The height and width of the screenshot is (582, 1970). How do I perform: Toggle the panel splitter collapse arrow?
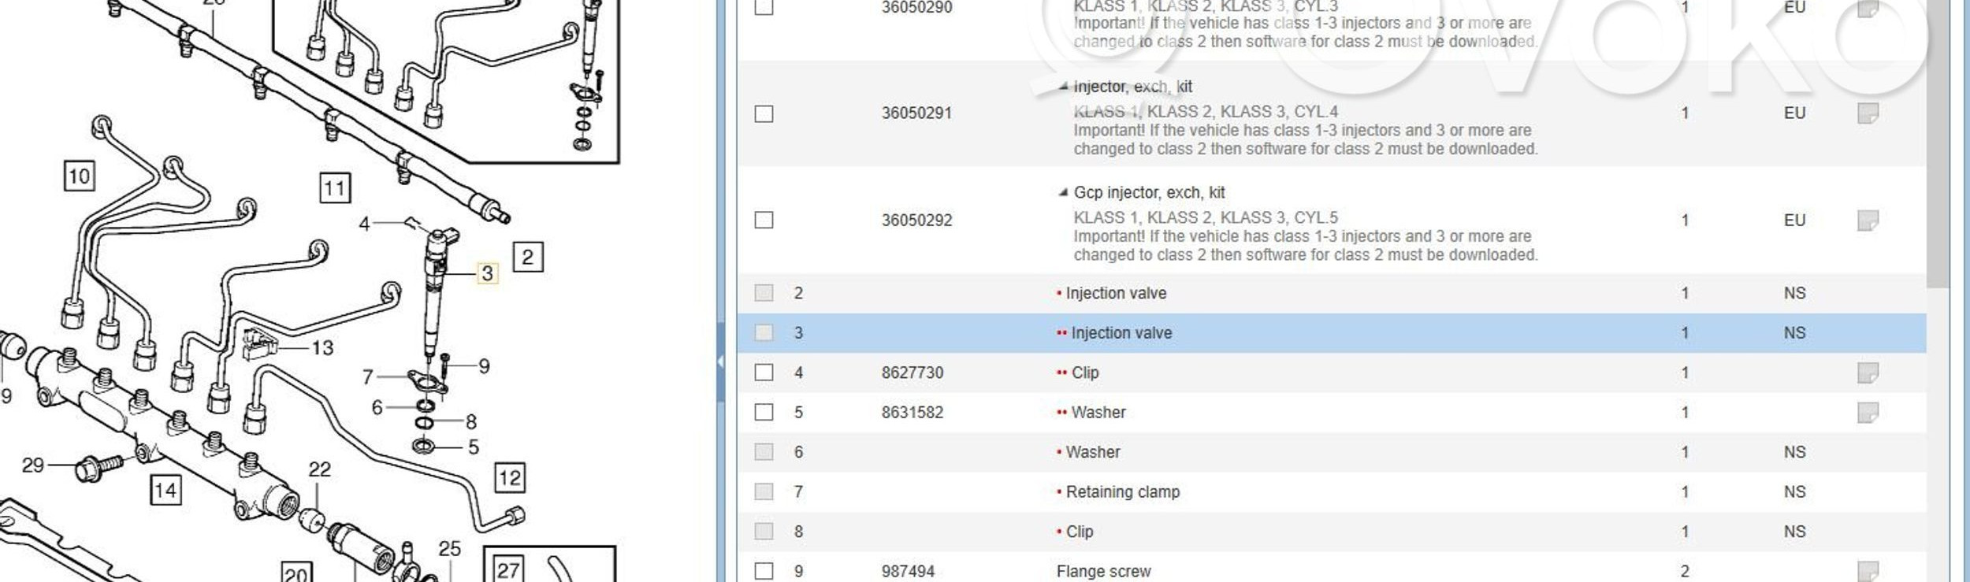click(x=720, y=361)
